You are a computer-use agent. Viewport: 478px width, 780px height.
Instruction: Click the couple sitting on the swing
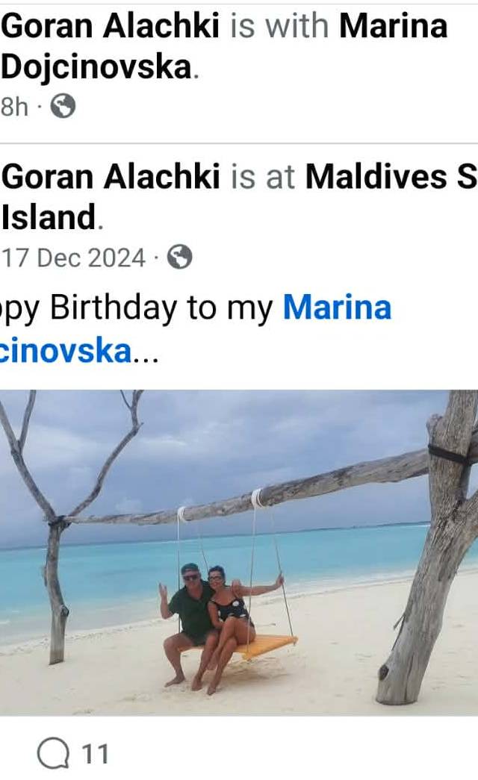(219, 628)
